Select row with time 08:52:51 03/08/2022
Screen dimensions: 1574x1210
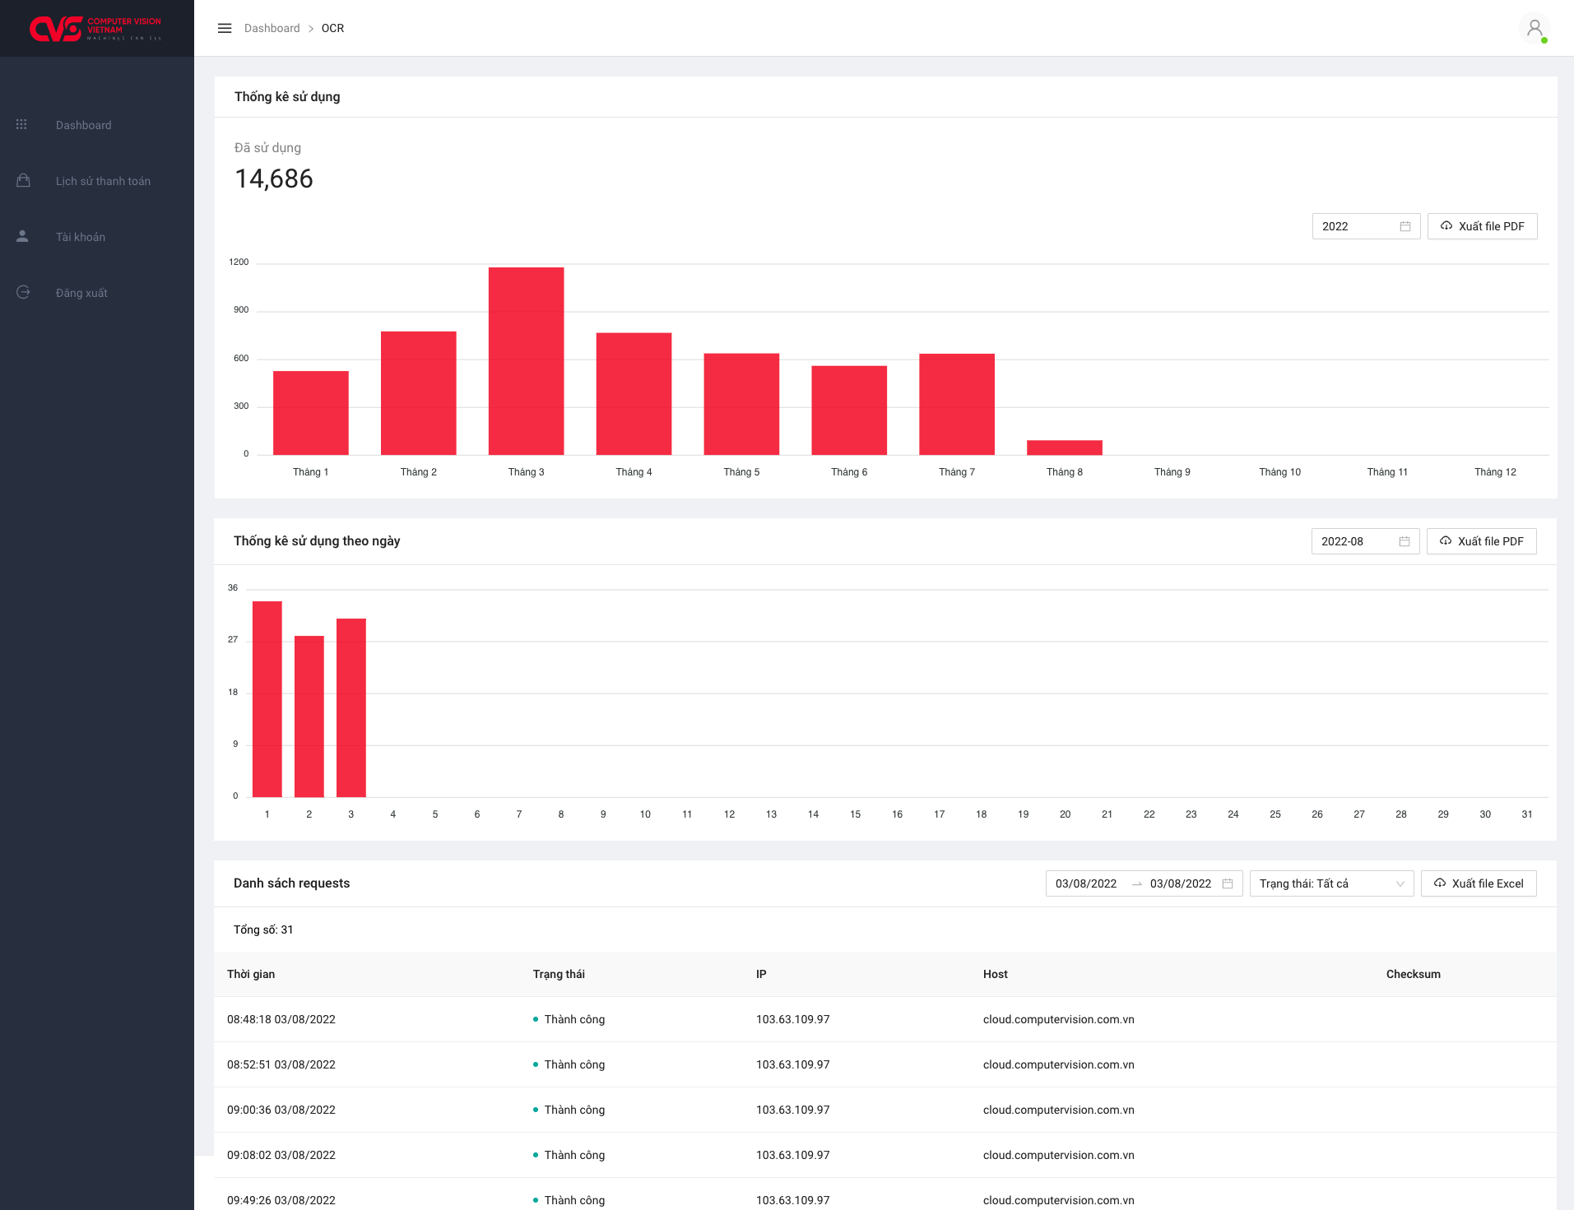[885, 1064]
